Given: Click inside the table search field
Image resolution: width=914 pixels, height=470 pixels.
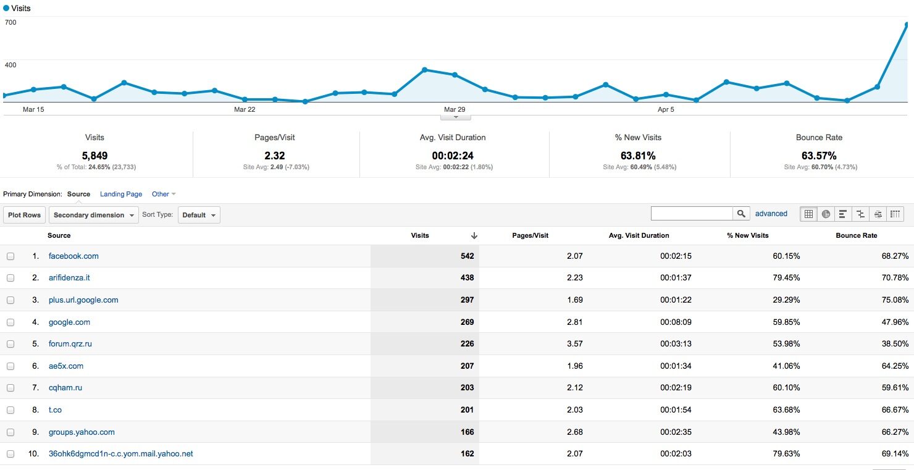Looking at the screenshot, I should (x=692, y=214).
